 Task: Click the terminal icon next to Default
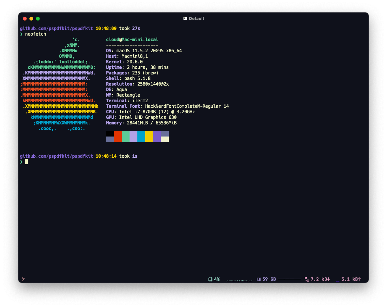pos(185,19)
